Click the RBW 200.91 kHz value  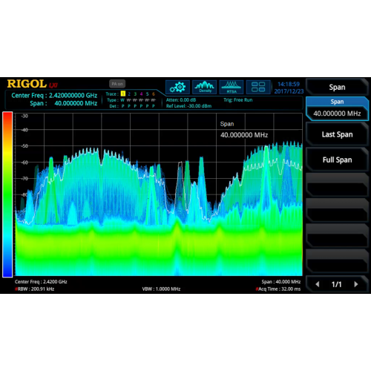pos(35,289)
